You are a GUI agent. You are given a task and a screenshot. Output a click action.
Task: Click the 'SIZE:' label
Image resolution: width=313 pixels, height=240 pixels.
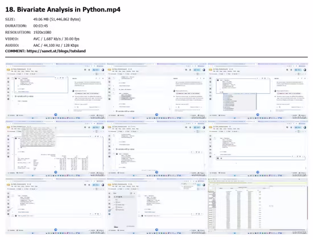(10, 19)
